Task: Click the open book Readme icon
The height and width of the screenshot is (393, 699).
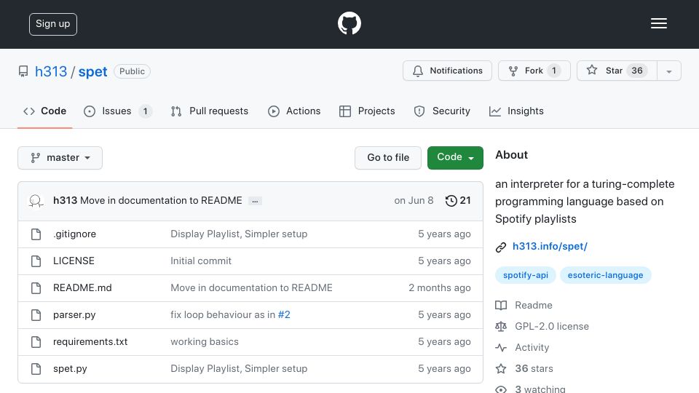Action: point(501,305)
